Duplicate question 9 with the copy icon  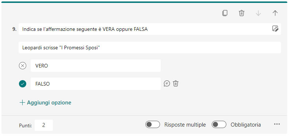(x=224, y=13)
